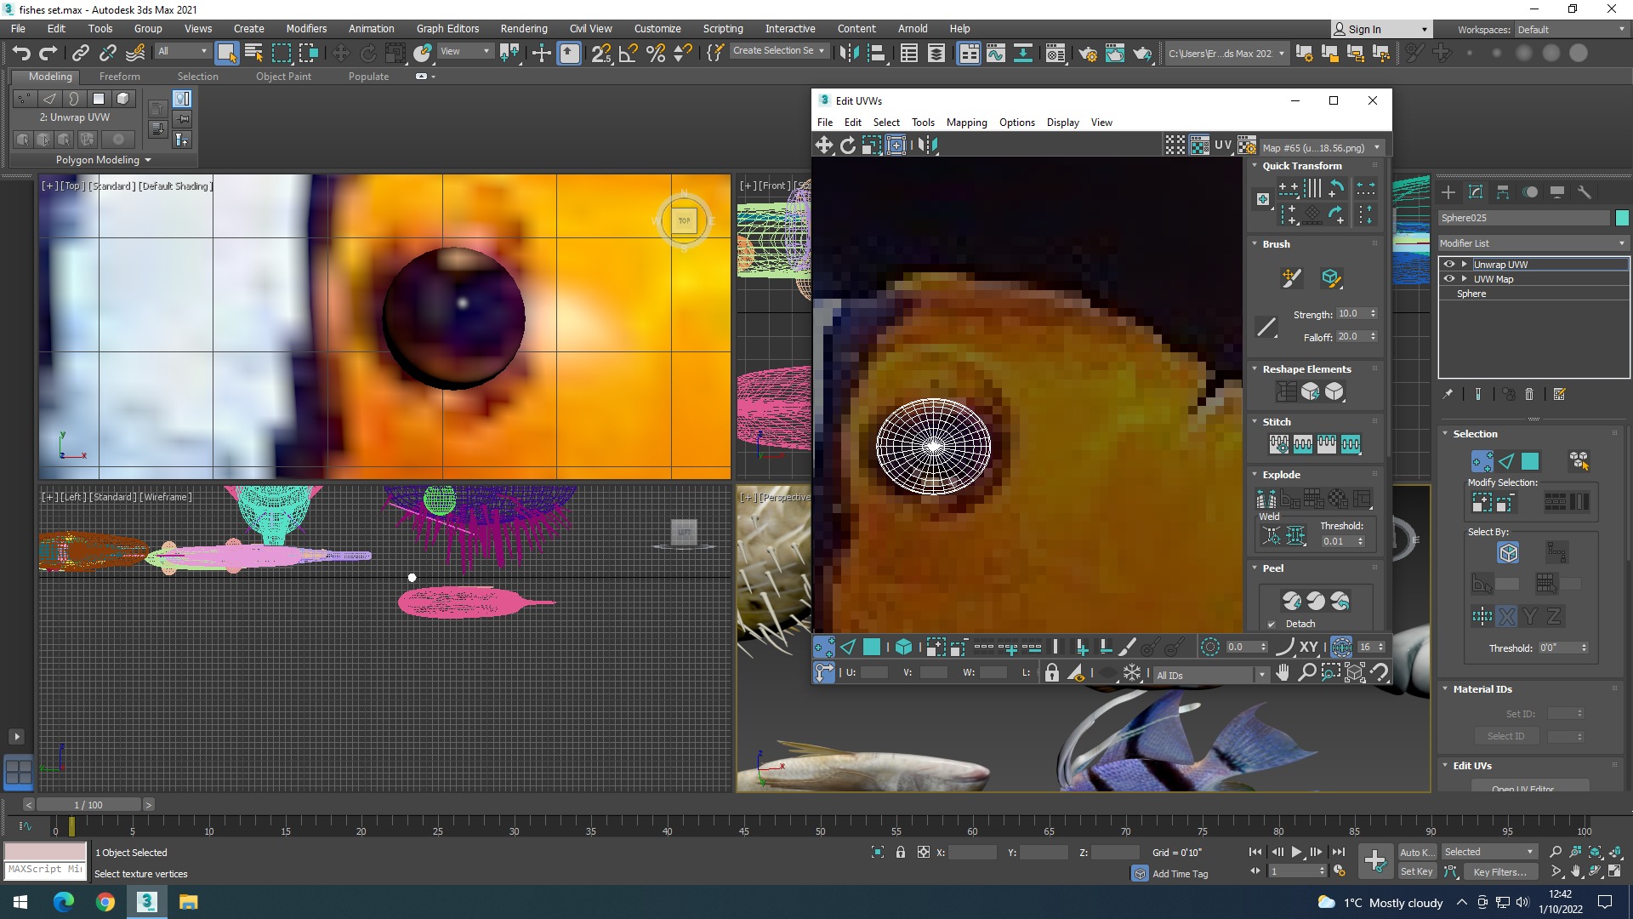Image resolution: width=1633 pixels, height=919 pixels.
Task: Click first Stitch to target icon
Action: [x=1279, y=444]
